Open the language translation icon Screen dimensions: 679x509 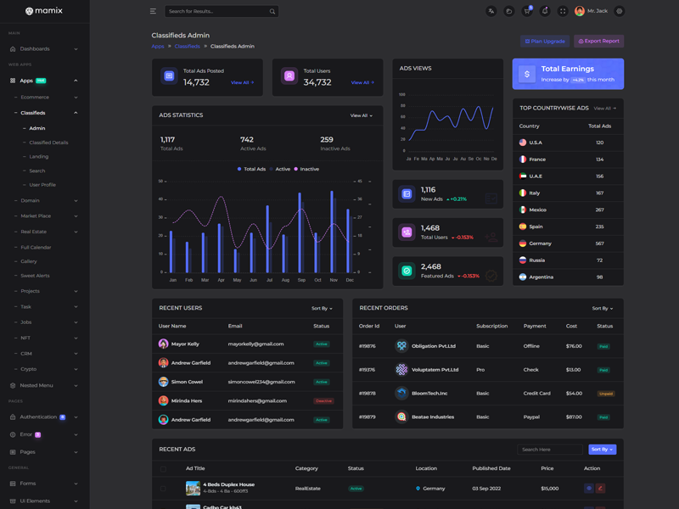pyautogui.click(x=491, y=11)
